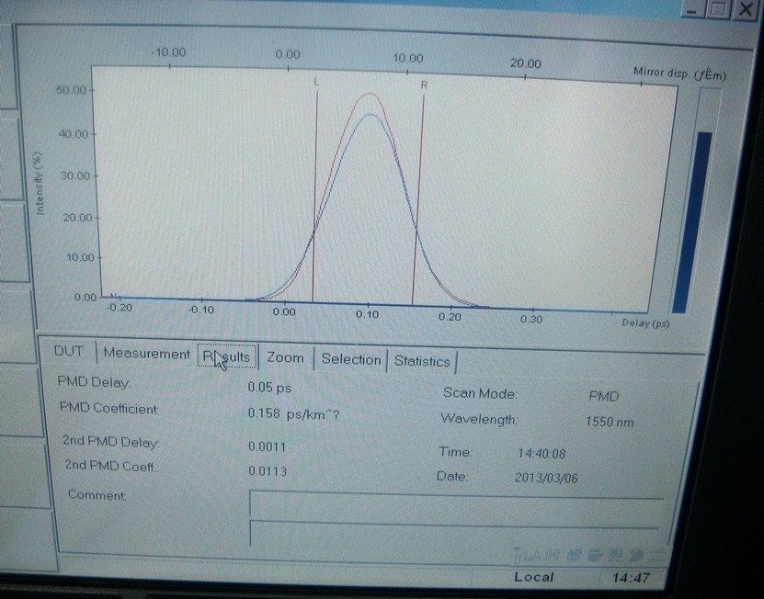Click the peak of the blue curve
Screen dimensions: 764x599
pos(371,115)
